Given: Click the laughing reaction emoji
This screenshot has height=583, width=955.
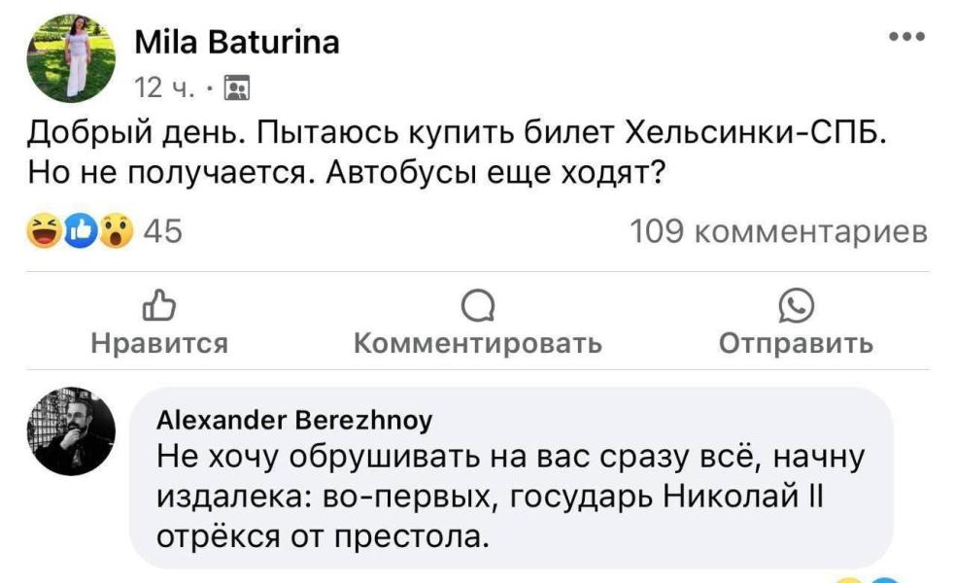Looking at the screenshot, I should pyautogui.click(x=44, y=233).
